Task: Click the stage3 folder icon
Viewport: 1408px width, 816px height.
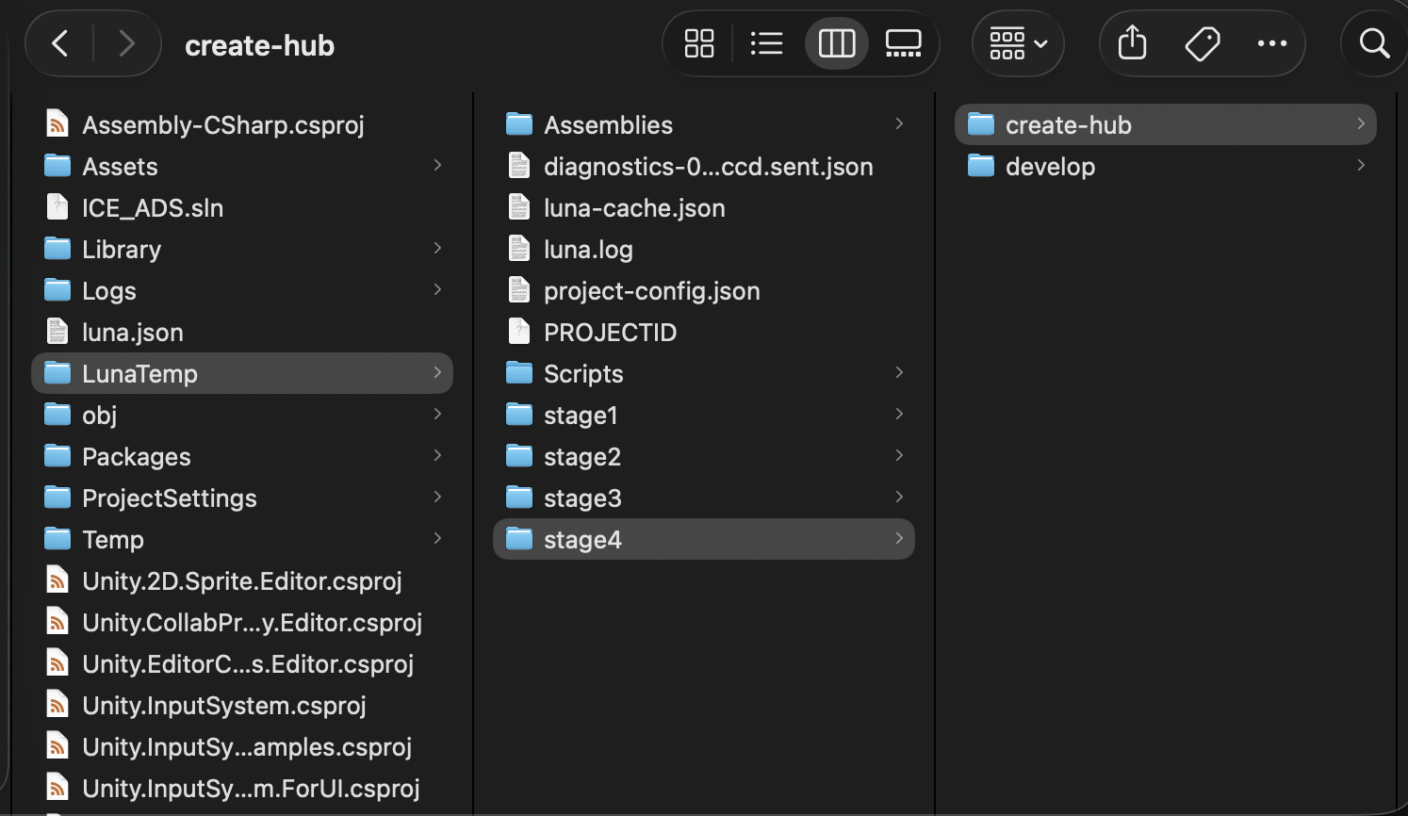Action: [x=519, y=498]
